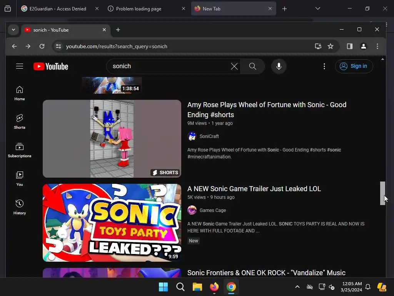394x296 pixels.
Task: View site information icon in address bar
Action: tap(58, 46)
